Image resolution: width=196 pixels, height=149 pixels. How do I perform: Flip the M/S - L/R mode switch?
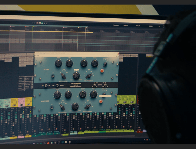tap(46, 85)
